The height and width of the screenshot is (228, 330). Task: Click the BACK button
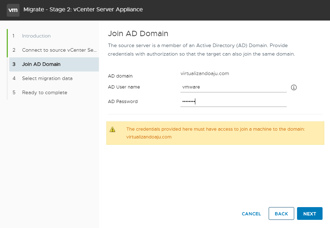[281, 214]
